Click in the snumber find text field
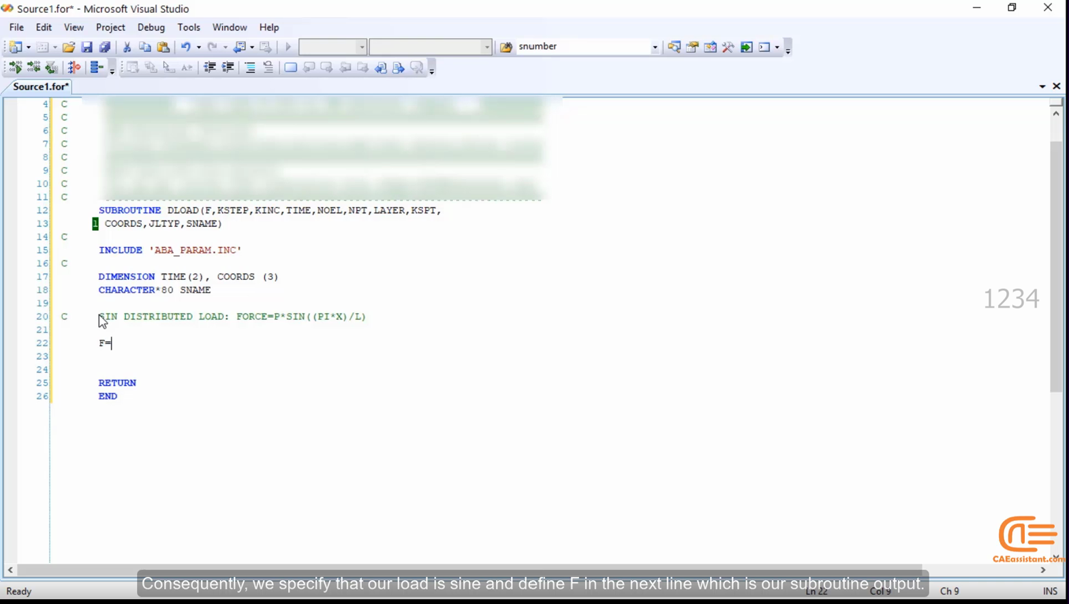 583,47
